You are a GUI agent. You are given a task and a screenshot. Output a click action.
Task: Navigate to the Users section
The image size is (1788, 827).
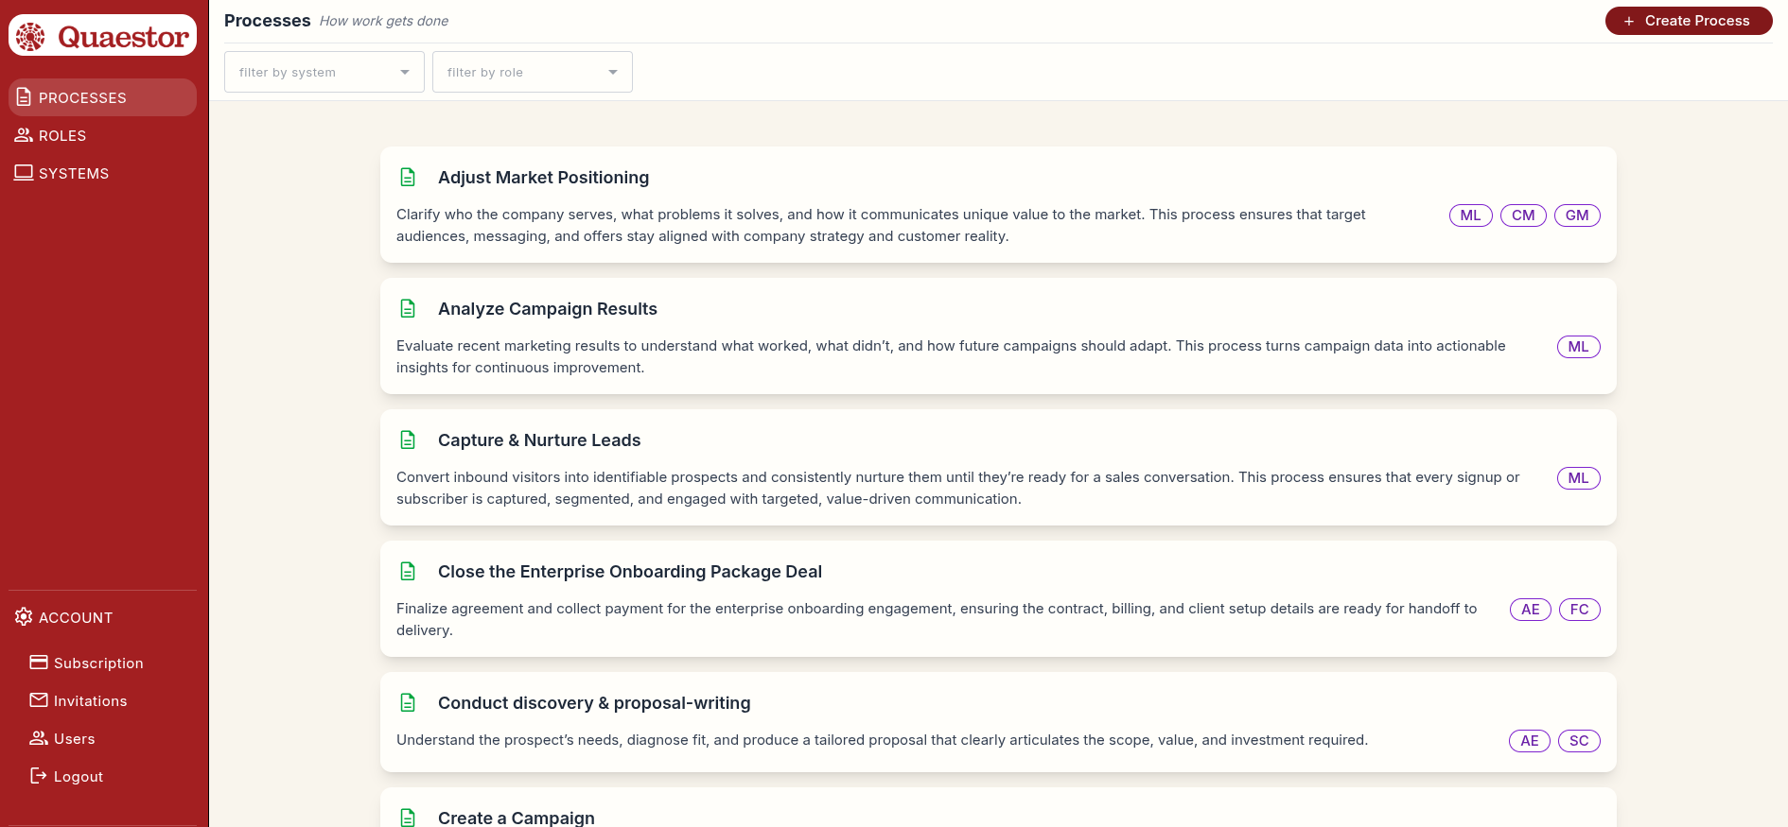tap(74, 738)
